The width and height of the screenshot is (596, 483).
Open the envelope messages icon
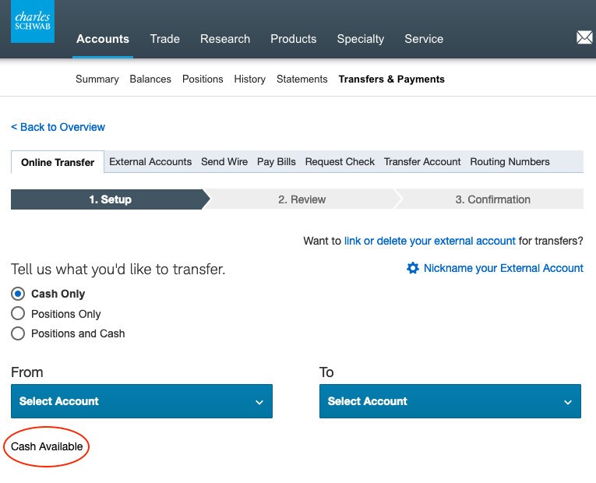coord(584,37)
